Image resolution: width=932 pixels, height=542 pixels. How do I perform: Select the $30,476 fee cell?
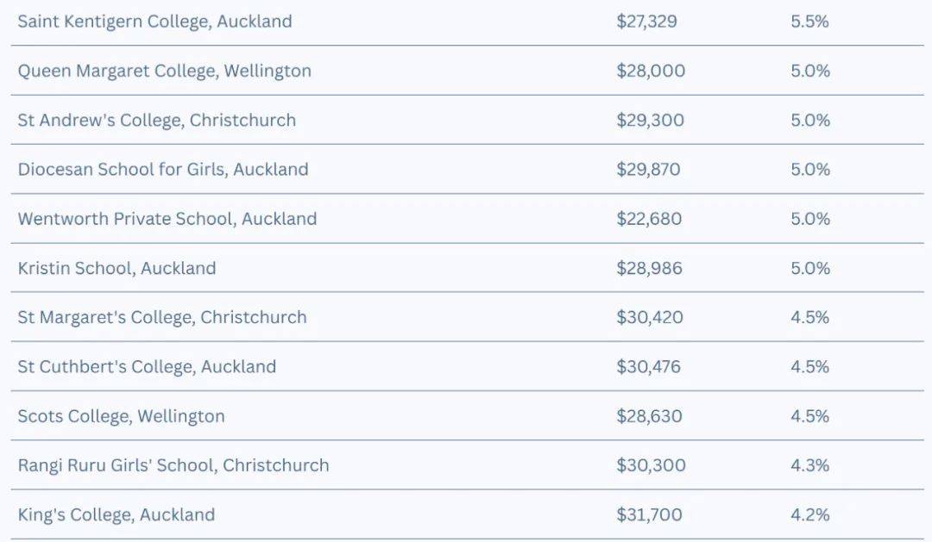tap(648, 366)
